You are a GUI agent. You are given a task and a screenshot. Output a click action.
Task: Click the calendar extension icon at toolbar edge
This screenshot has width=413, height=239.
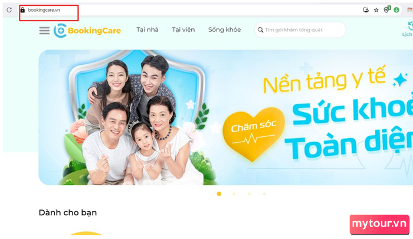tap(410, 10)
